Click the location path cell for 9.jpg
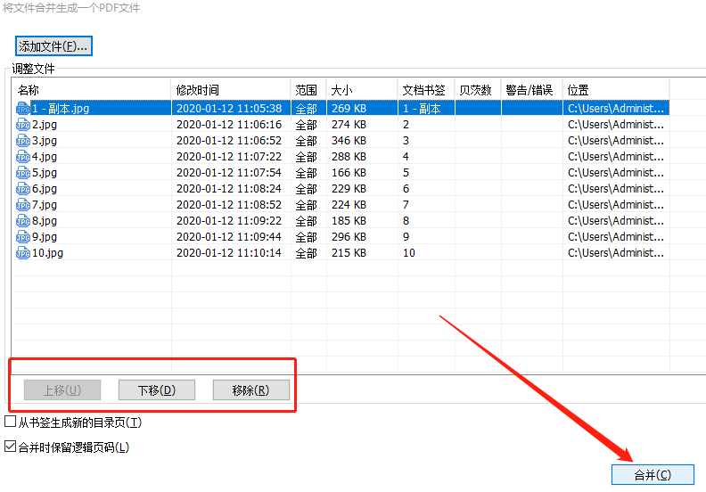The height and width of the screenshot is (492, 706). pyautogui.click(x=616, y=237)
